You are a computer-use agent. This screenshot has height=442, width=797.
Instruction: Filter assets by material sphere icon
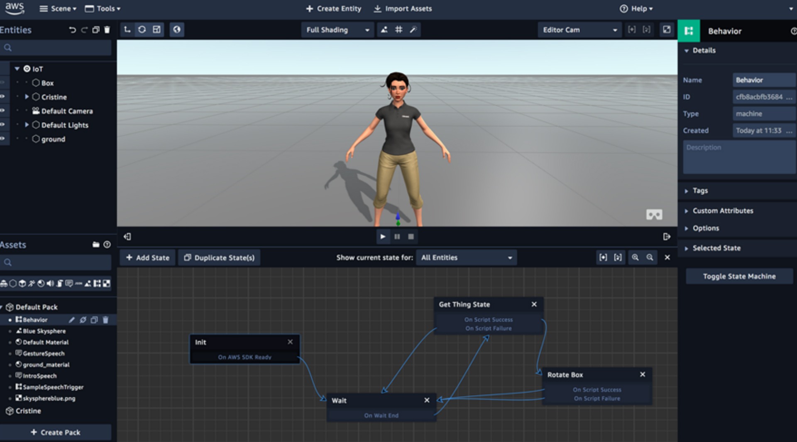[x=41, y=283]
